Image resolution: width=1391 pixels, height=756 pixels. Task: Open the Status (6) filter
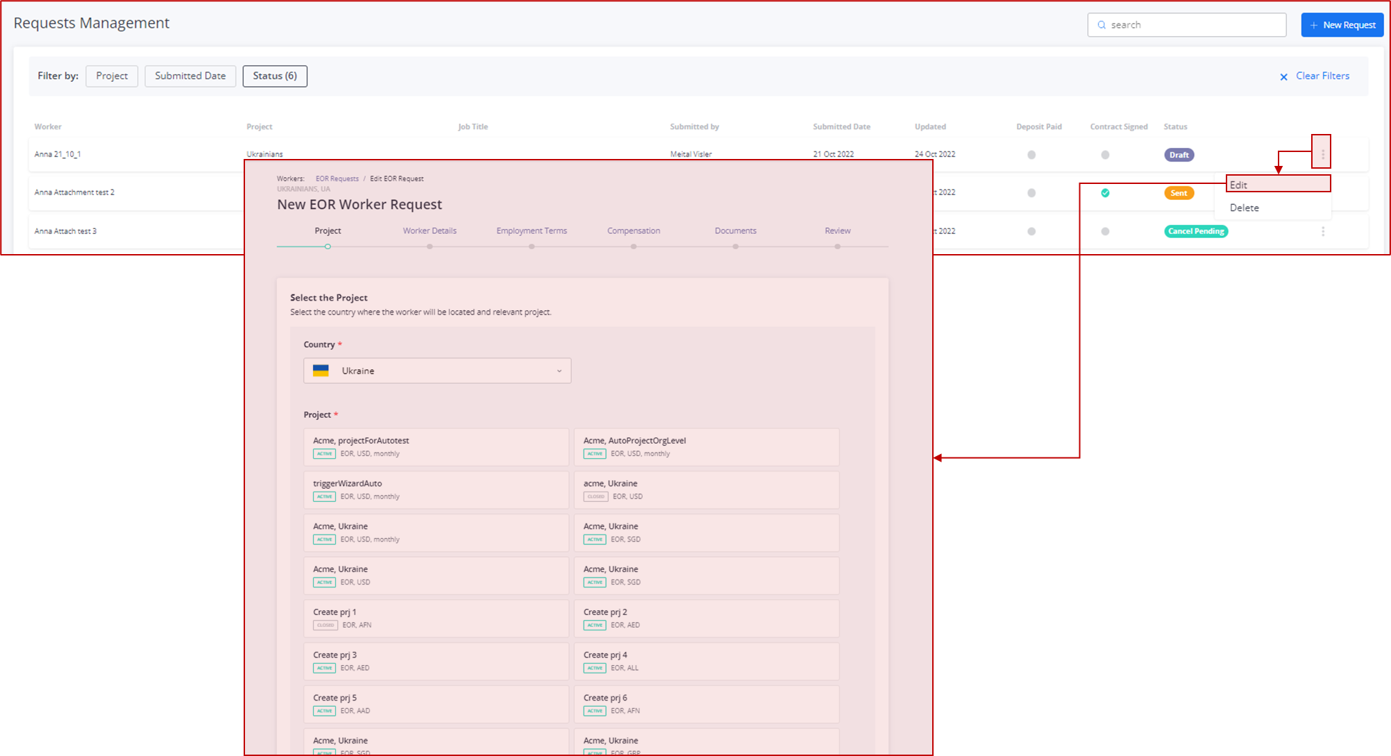(275, 76)
